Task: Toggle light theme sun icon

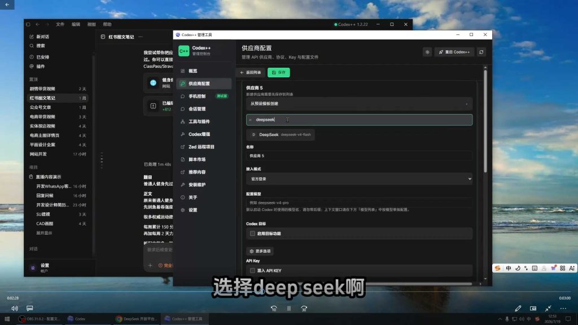Action: (x=427, y=52)
